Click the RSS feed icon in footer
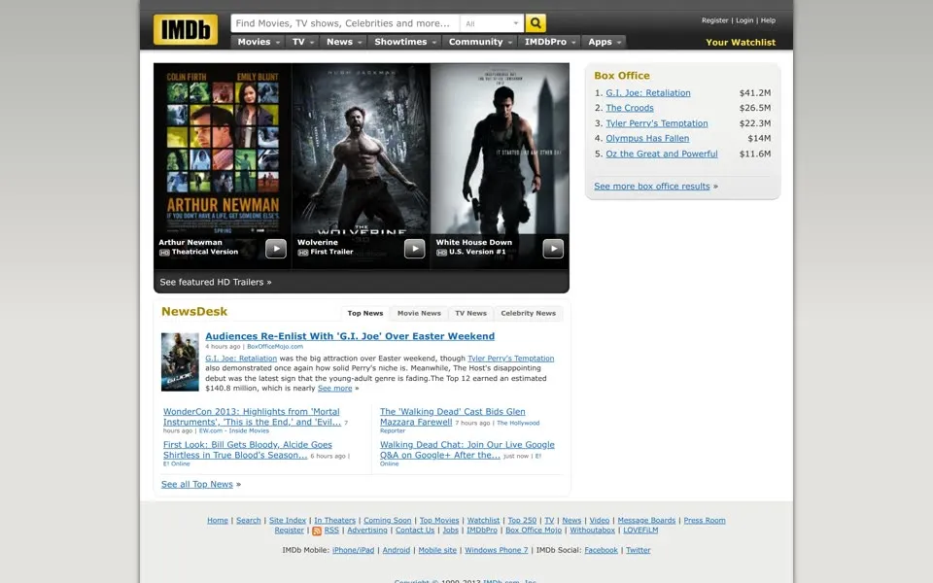Screen dimensions: 933x583 317,531
